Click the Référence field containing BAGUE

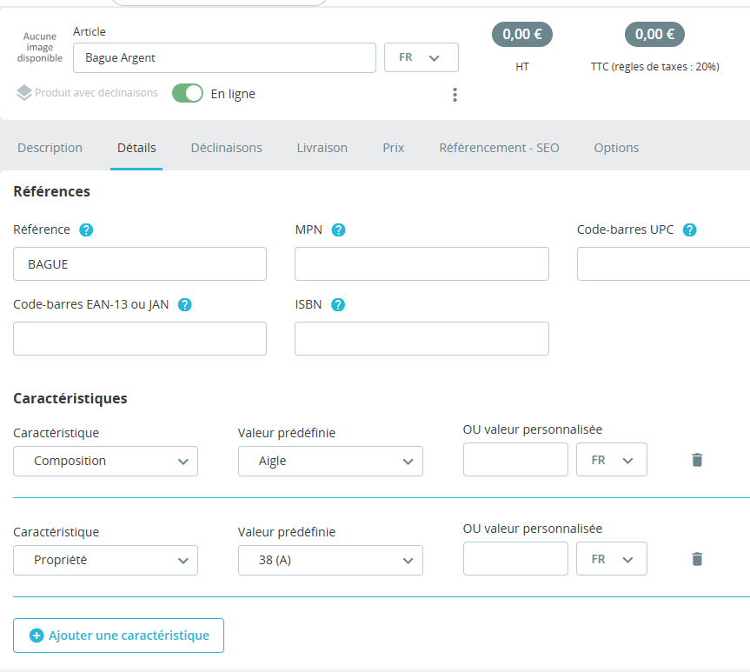(140, 263)
